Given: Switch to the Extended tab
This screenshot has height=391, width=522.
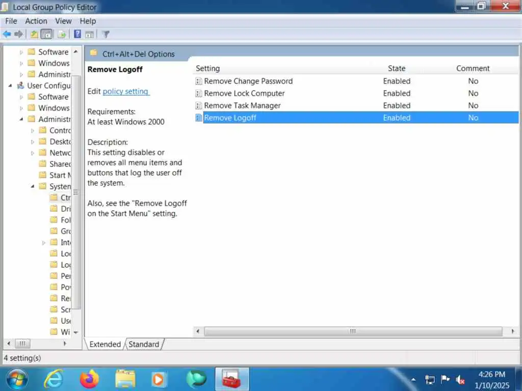Looking at the screenshot, I should click(105, 344).
